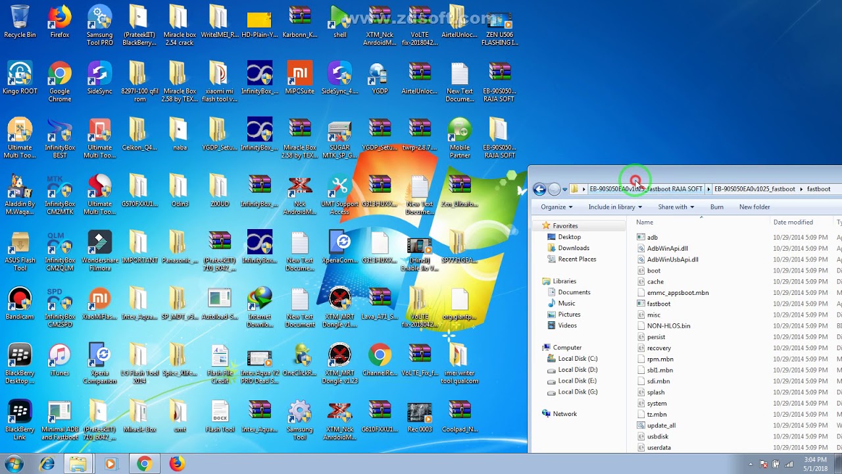Go back in the Explorer window
The image size is (842, 474).
click(540, 190)
